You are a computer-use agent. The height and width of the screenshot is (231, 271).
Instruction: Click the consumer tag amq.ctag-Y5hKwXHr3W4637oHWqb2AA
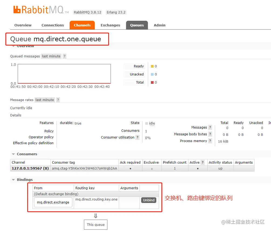(84, 168)
